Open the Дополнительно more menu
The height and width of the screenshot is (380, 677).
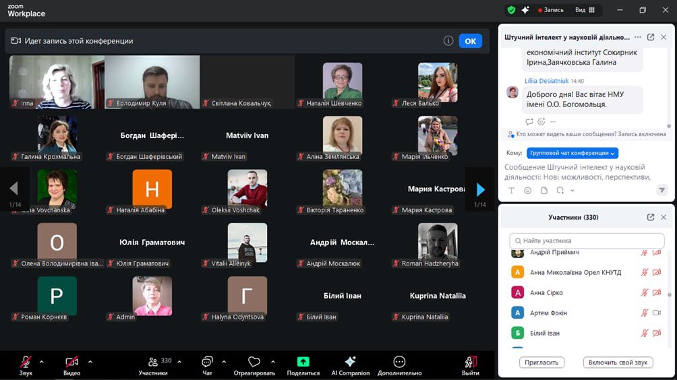pyautogui.click(x=399, y=362)
